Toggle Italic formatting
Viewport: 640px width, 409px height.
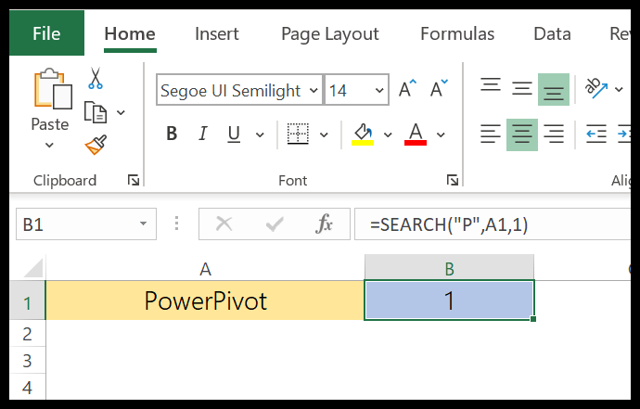pos(202,134)
